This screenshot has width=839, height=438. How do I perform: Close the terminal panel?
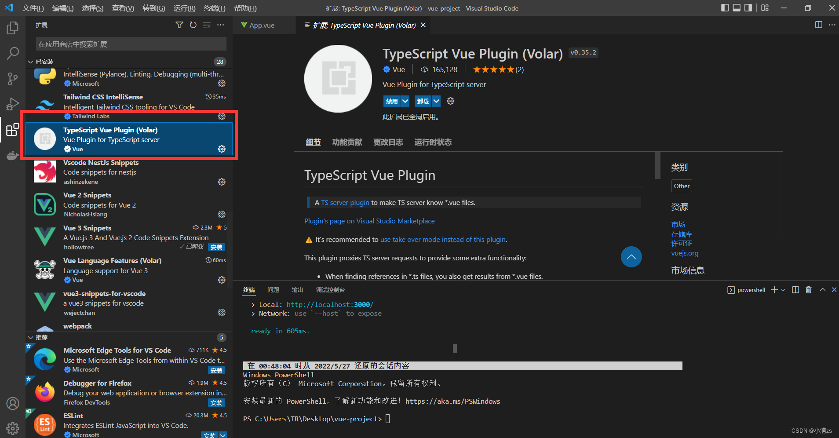[834, 290]
